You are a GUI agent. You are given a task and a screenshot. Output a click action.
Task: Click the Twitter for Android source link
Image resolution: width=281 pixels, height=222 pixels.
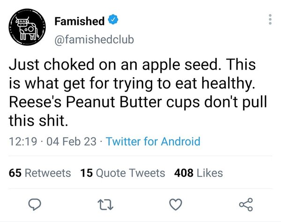click(153, 141)
